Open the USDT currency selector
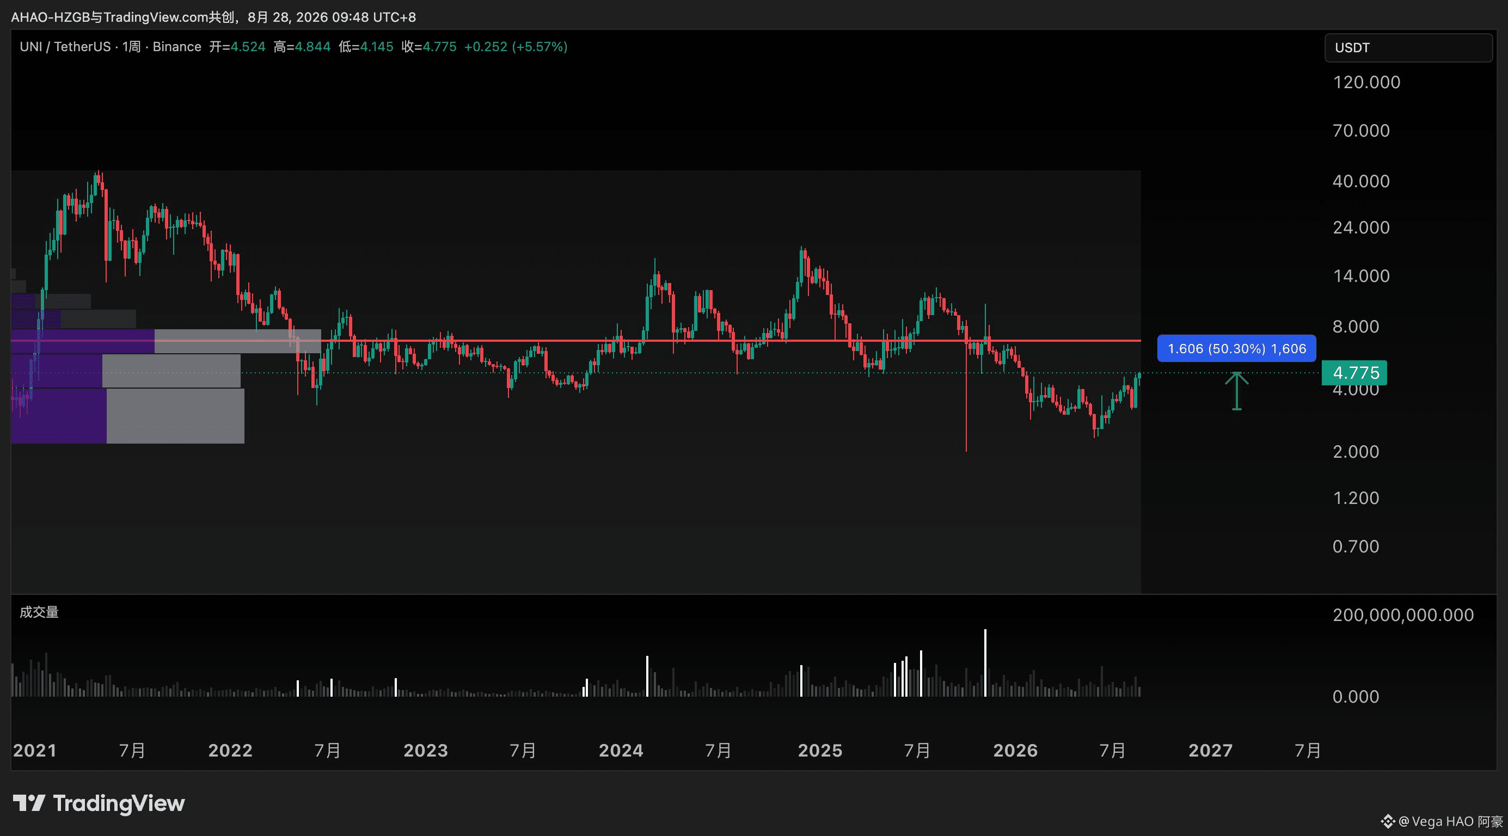This screenshot has width=1508, height=836. coord(1408,47)
